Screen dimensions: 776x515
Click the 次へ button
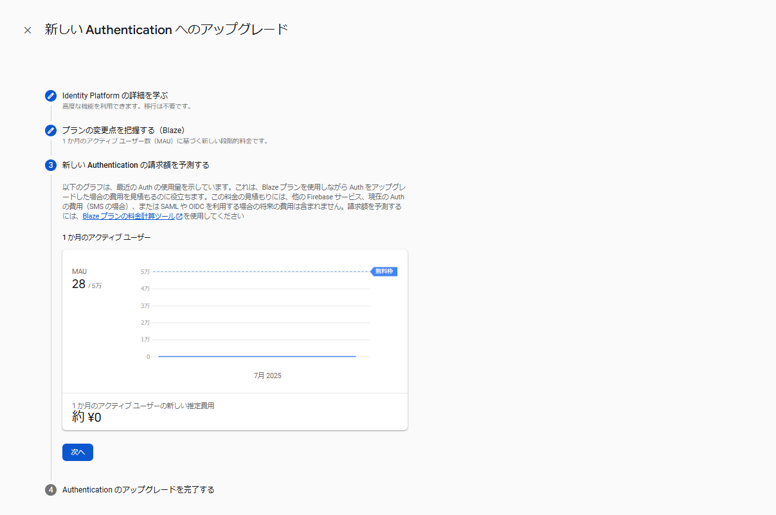(78, 452)
